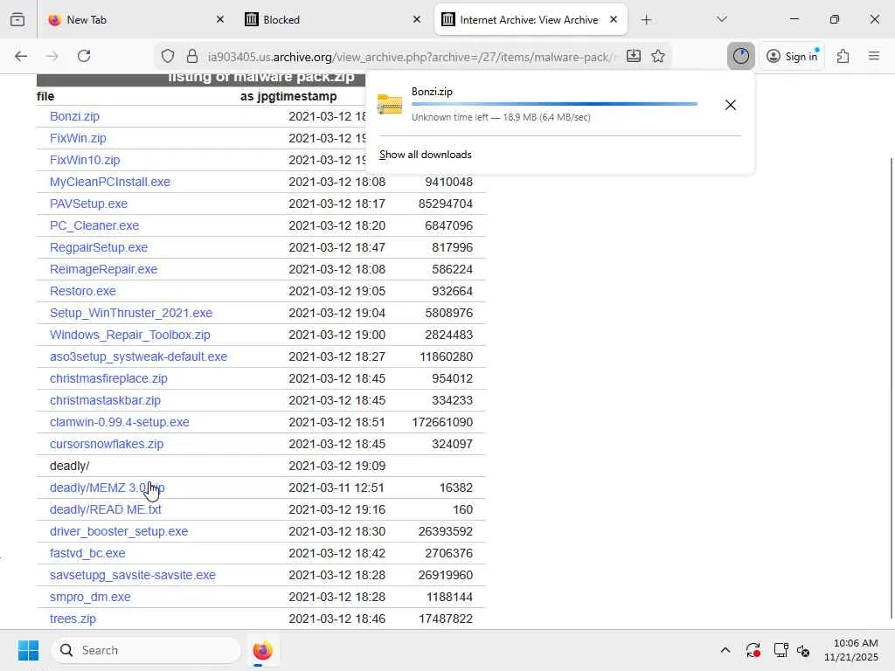Click size value 172661090
This screenshot has width=895, height=671.
442,422
